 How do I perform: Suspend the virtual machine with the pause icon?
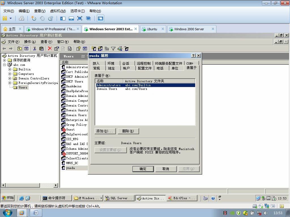(5, 18)
